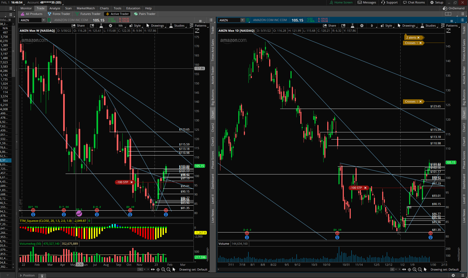Open the Futures Trader sub-tab

pyautogui.click(x=88, y=14)
